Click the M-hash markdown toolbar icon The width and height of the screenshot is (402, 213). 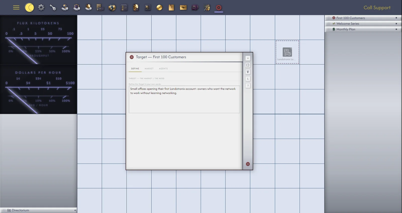pos(207,8)
